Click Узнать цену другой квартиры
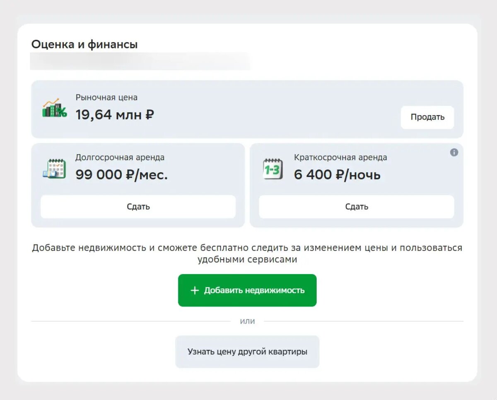 pos(247,352)
